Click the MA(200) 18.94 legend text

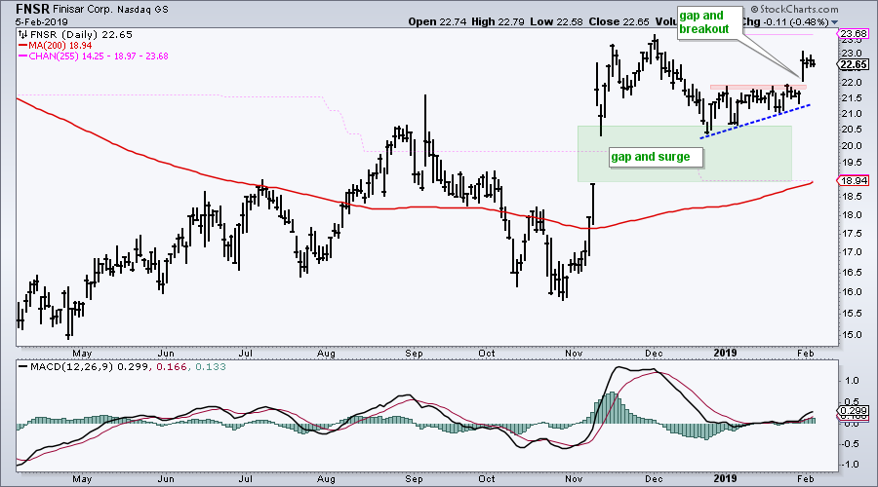point(60,45)
